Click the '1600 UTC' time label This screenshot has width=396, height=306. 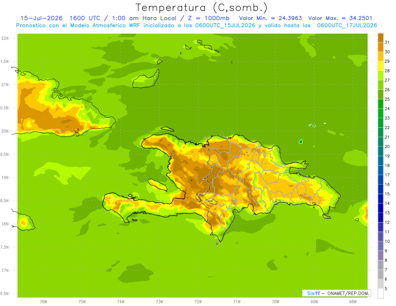pyautogui.click(x=84, y=18)
